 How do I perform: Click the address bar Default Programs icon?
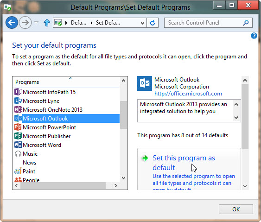point(58,23)
